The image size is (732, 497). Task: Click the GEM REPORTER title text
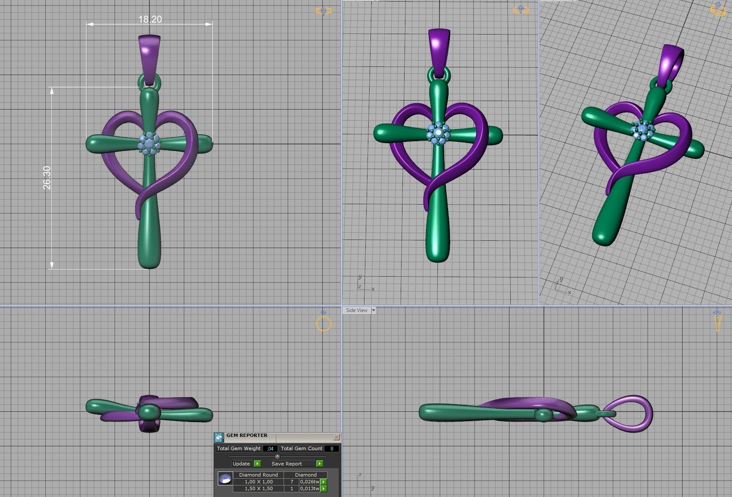click(x=247, y=435)
